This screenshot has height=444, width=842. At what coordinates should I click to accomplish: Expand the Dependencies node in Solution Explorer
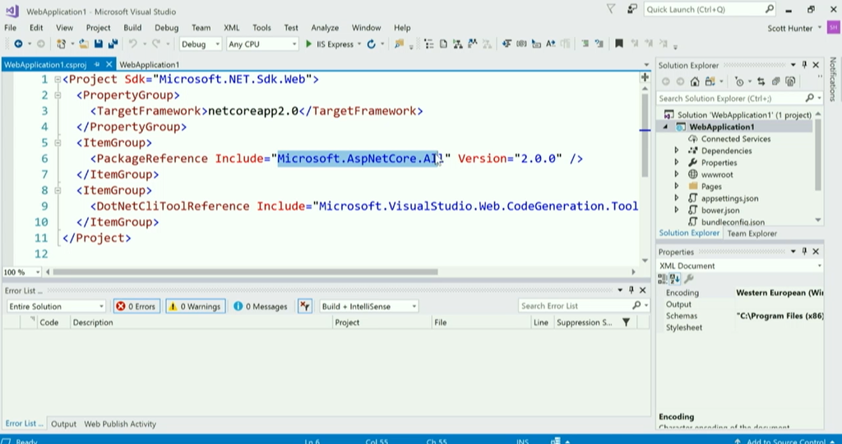coord(677,150)
